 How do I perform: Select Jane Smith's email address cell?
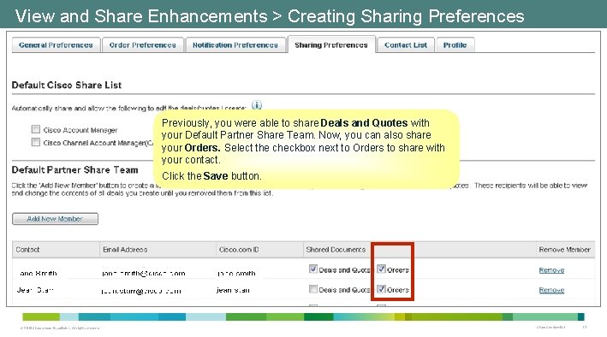pyautogui.click(x=143, y=273)
